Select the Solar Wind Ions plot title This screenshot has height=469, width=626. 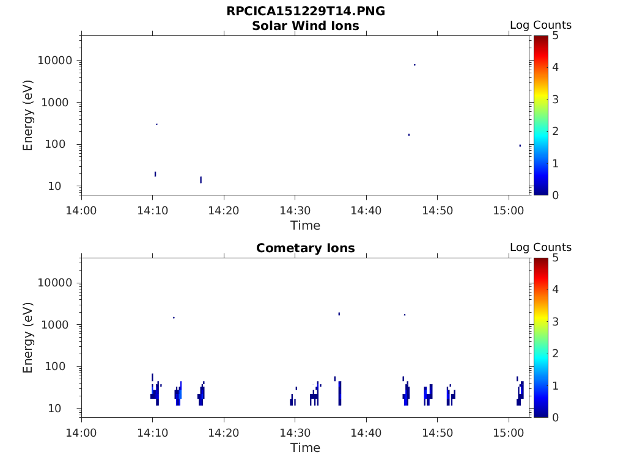click(306, 26)
